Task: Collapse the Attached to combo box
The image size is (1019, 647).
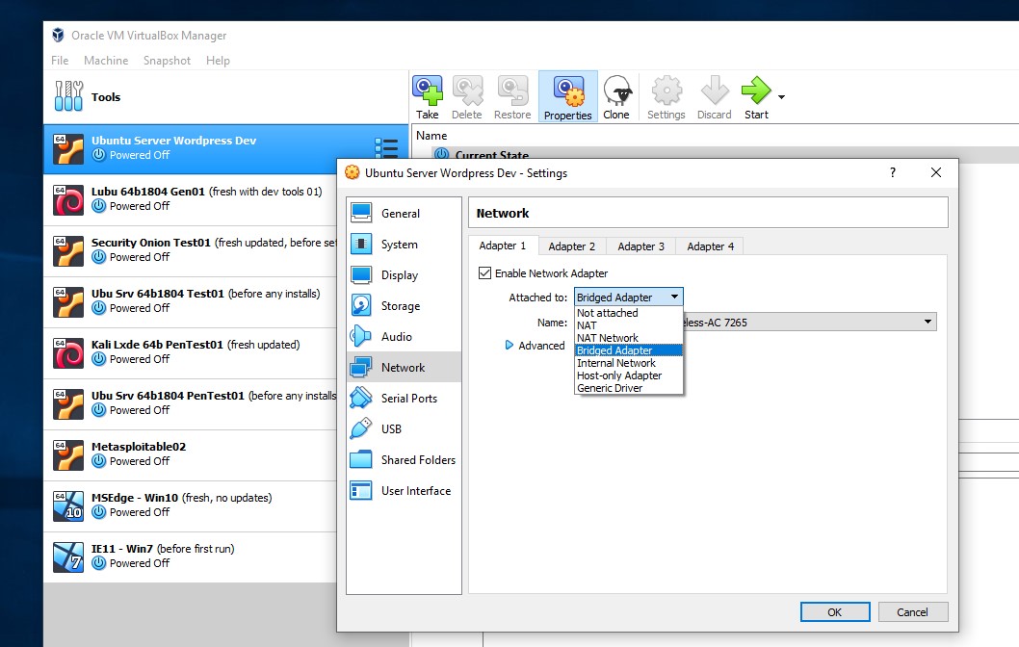Action: 628,297
